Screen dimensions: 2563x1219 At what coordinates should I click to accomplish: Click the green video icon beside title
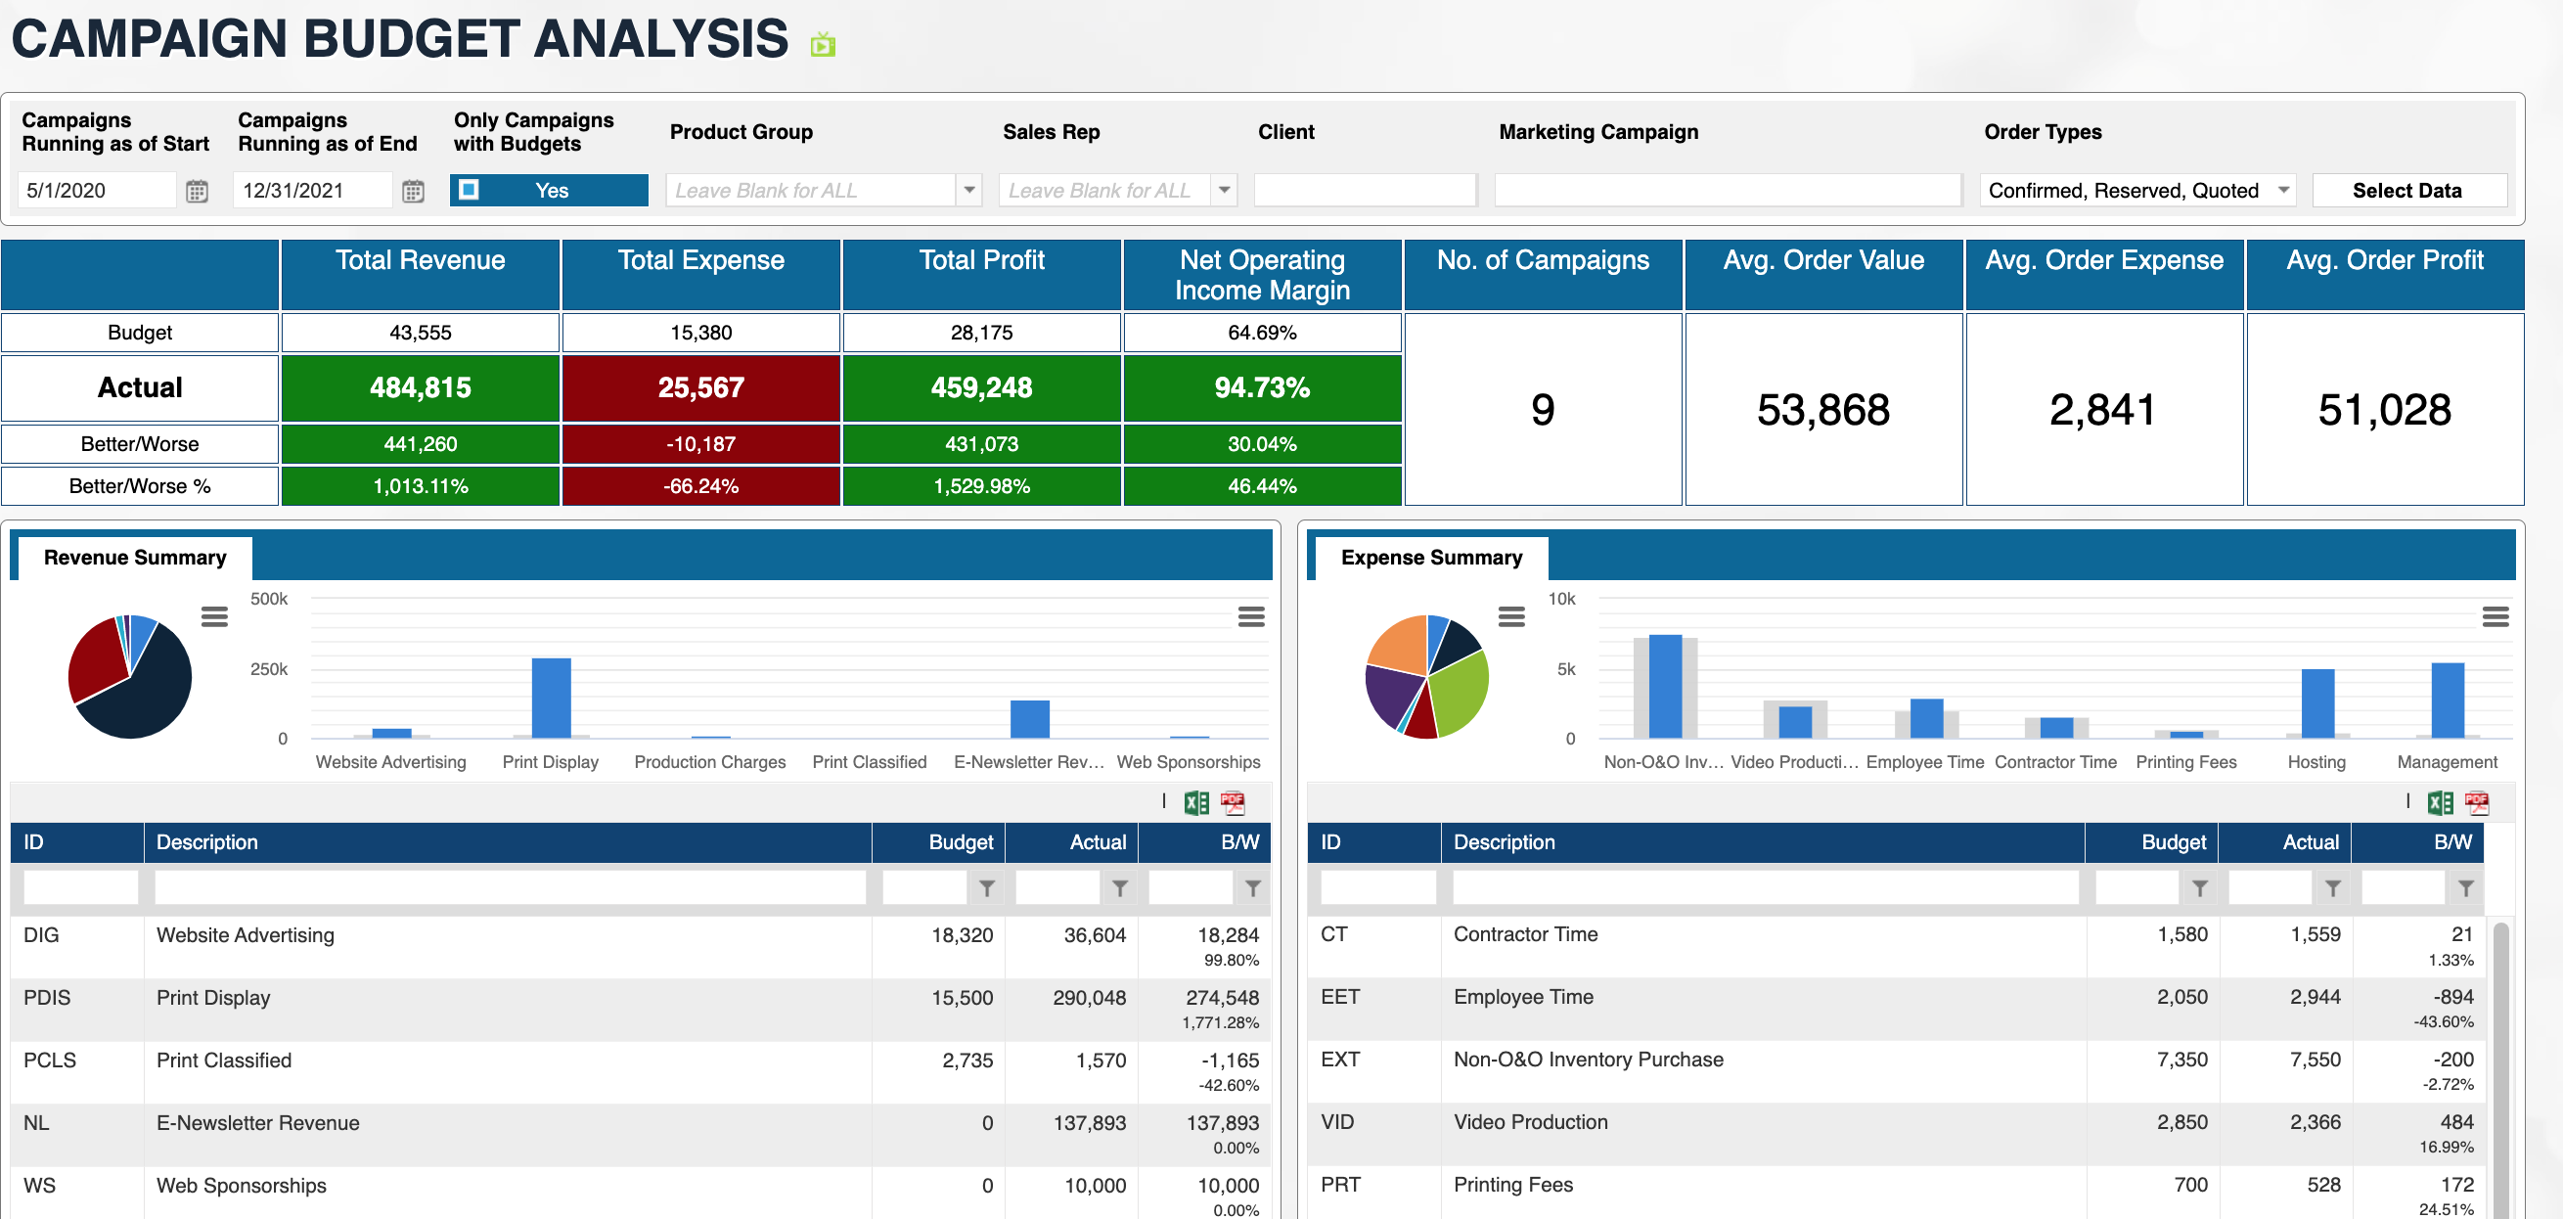[822, 45]
